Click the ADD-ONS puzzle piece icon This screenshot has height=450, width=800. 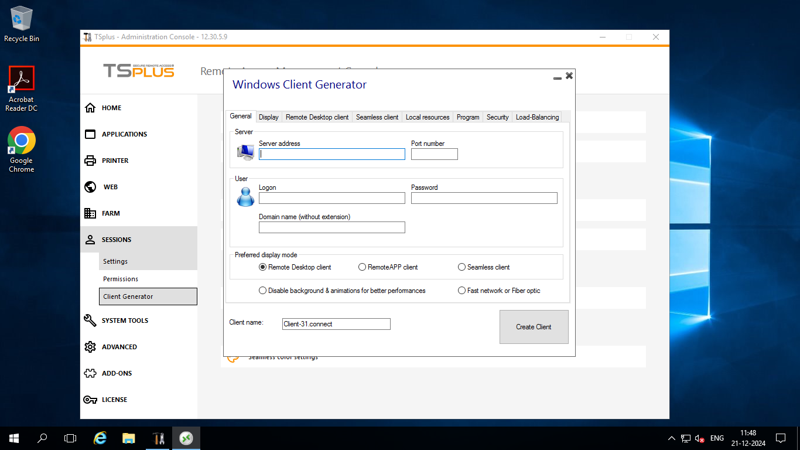coord(90,373)
